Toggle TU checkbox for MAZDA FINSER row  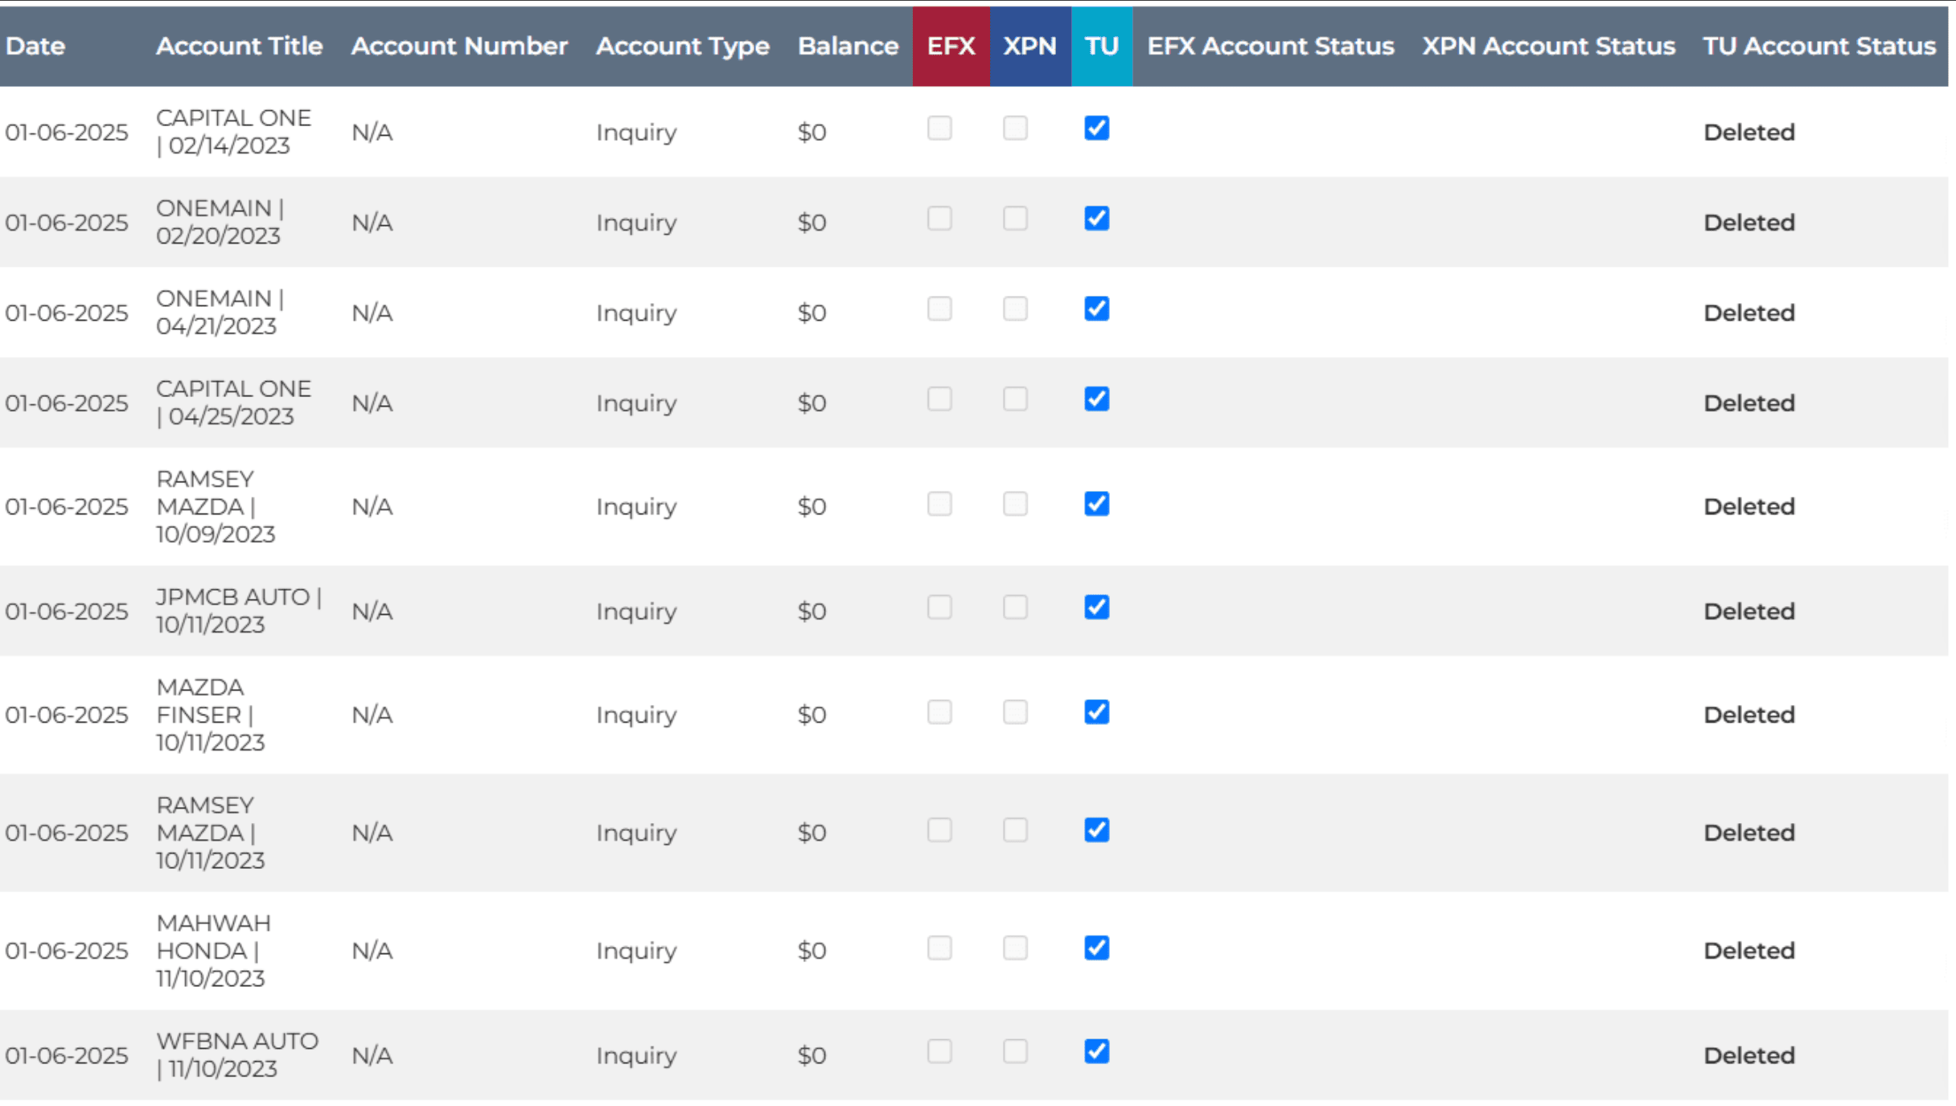click(1096, 712)
